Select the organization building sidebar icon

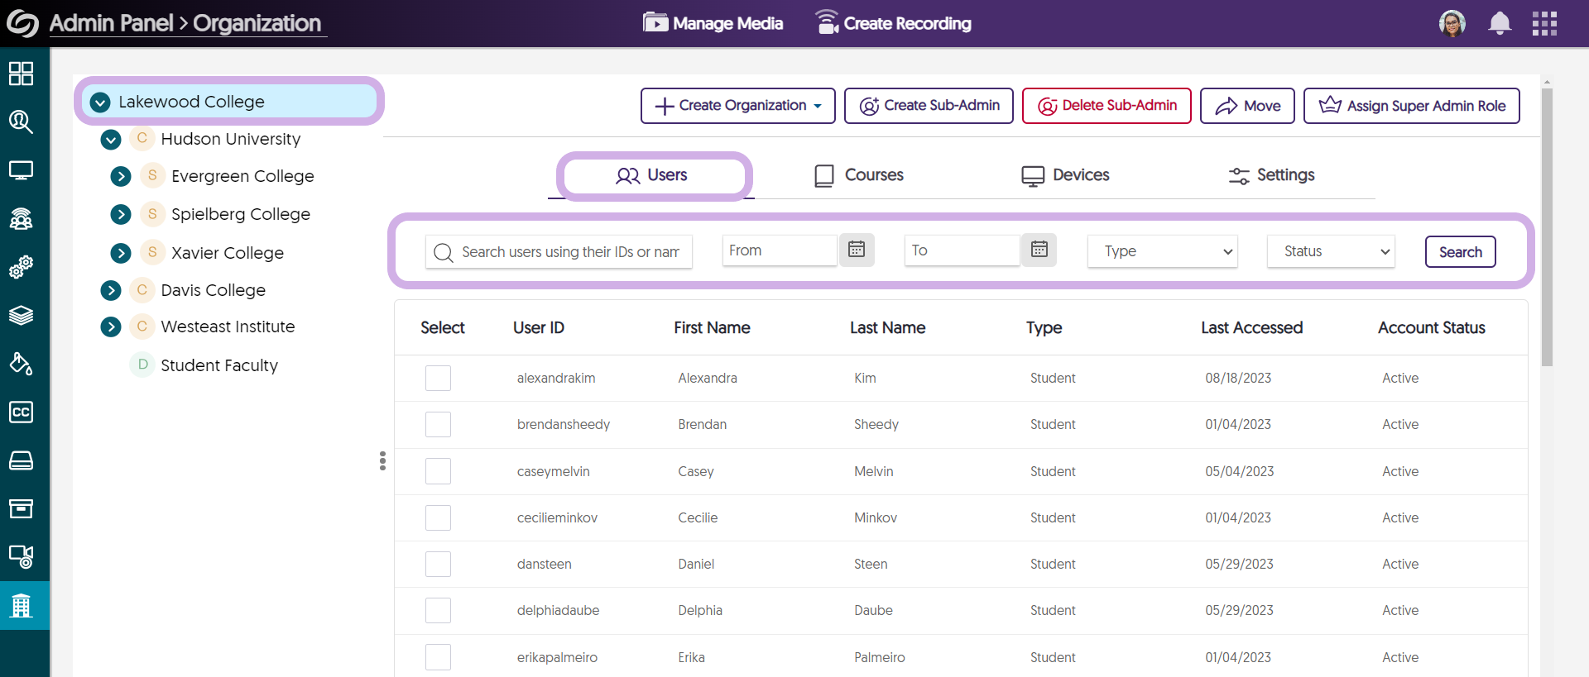point(22,605)
